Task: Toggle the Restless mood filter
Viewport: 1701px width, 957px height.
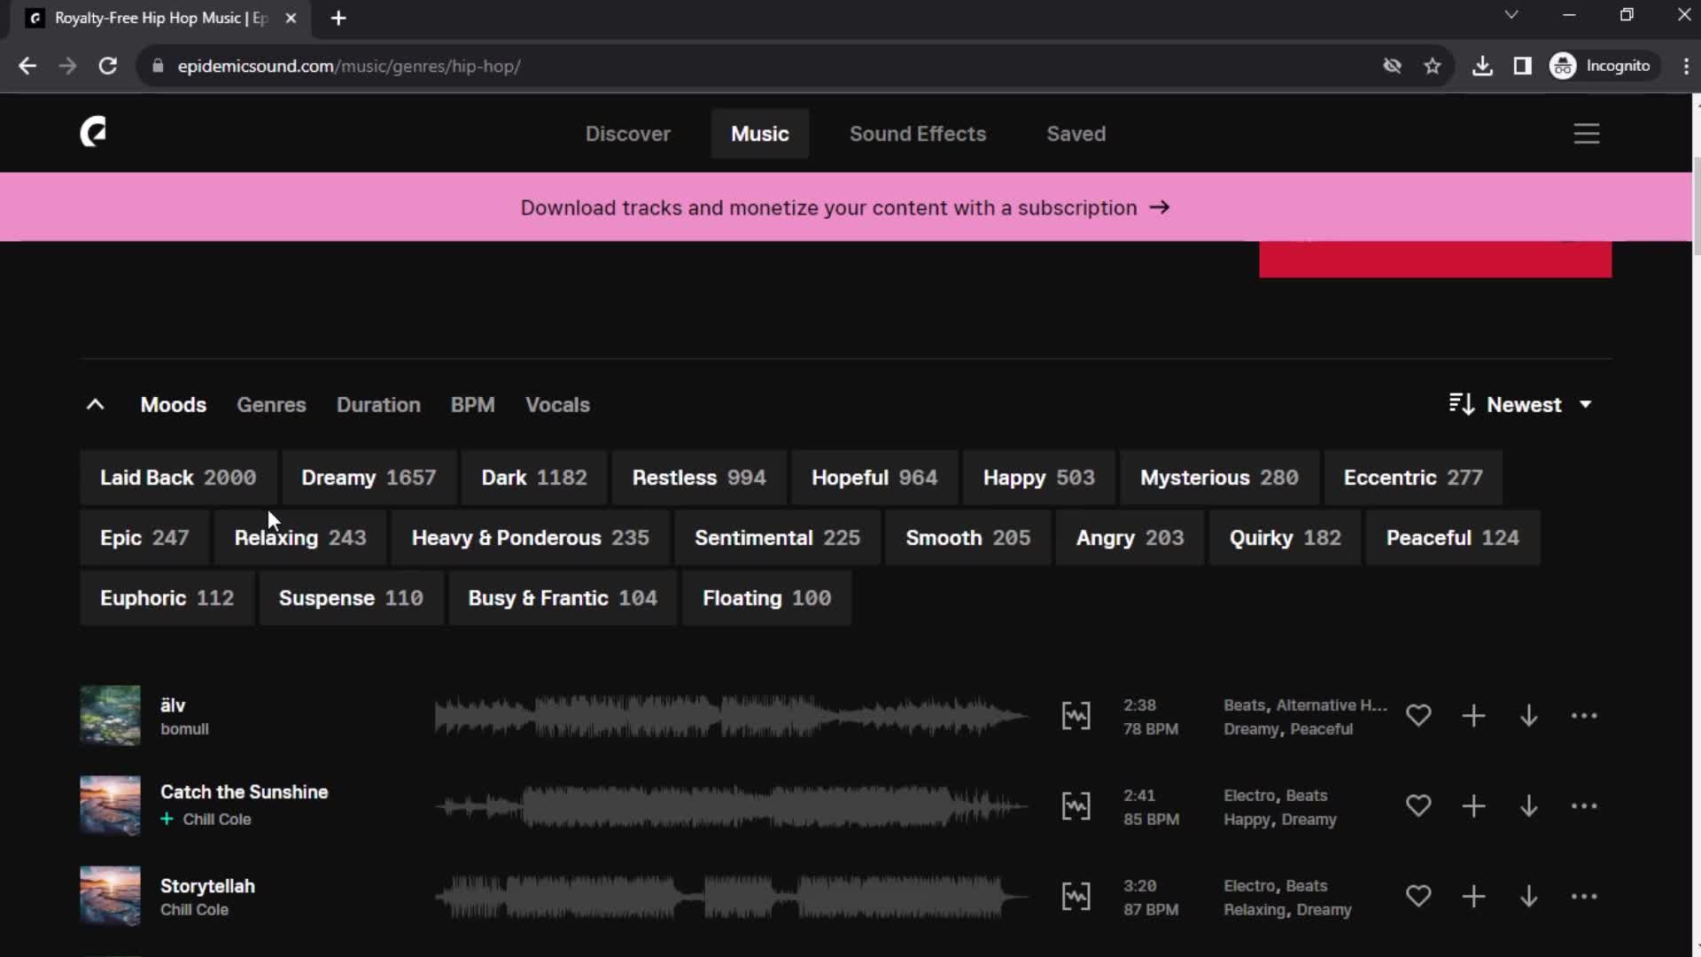Action: pos(699,478)
